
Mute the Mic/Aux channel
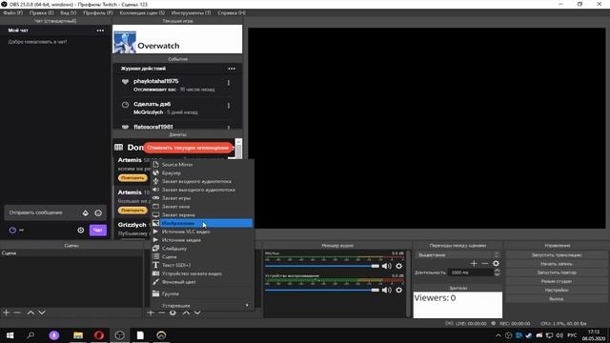click(387, 266)
